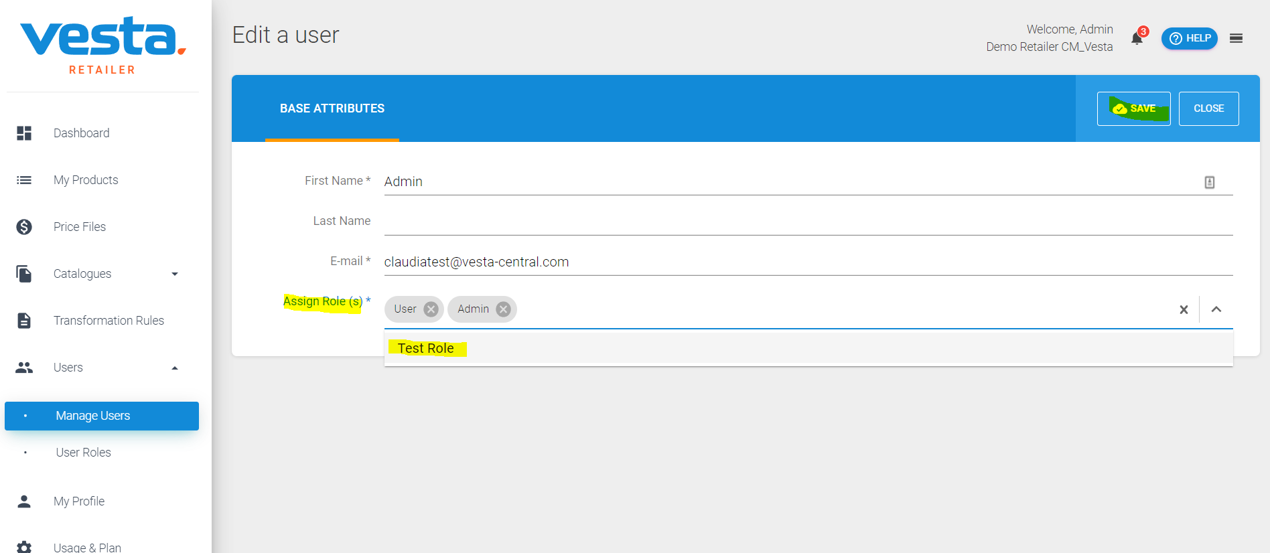This screenshot has height=553, width=1270.
Task: Switch to the Base Attributes tab
Action: pos(332,108)
